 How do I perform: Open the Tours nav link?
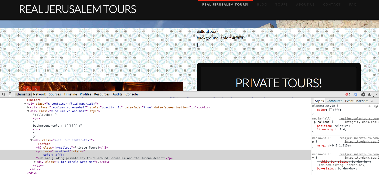282,4
